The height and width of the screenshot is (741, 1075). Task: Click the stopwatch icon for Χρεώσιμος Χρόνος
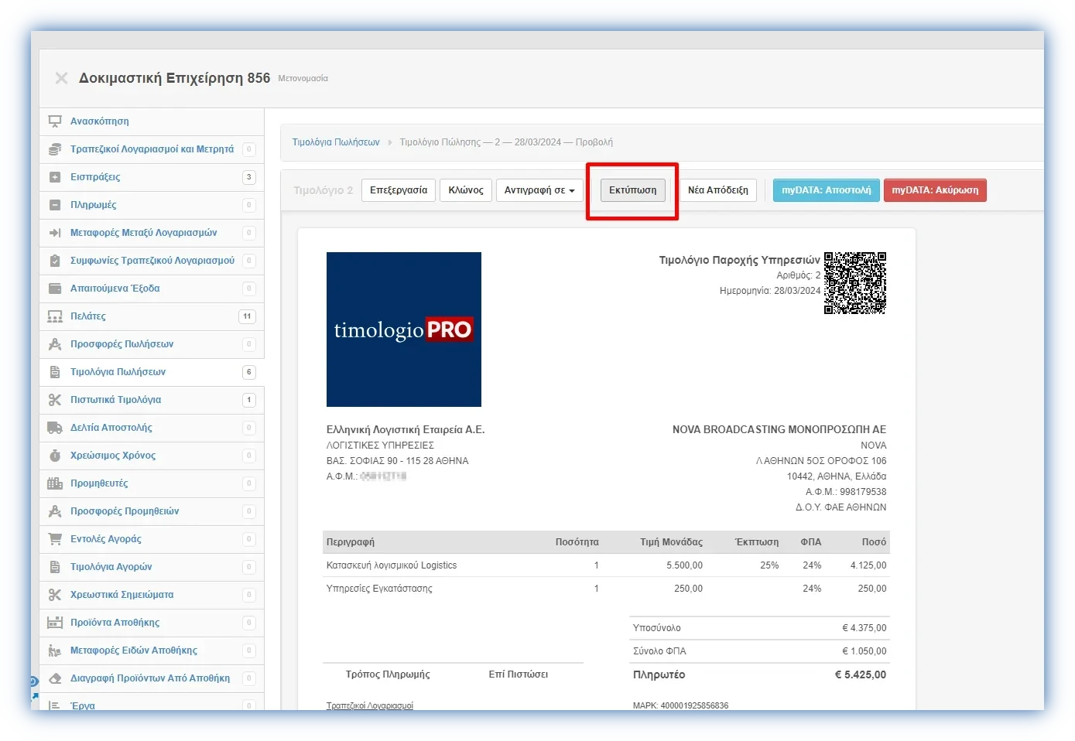pos(55,456)
